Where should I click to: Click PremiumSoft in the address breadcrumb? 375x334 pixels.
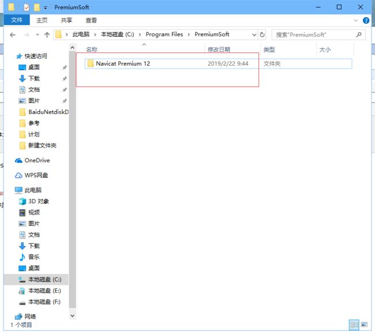click(x=212, y=35)
